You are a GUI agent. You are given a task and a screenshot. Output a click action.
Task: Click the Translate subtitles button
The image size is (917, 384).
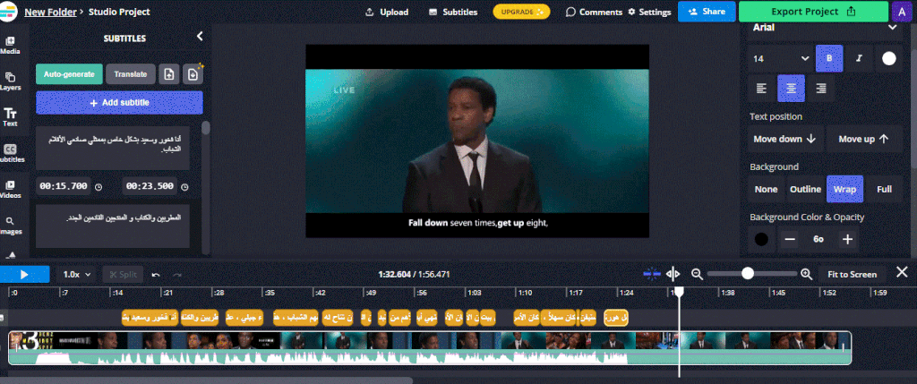pos(131,74)
